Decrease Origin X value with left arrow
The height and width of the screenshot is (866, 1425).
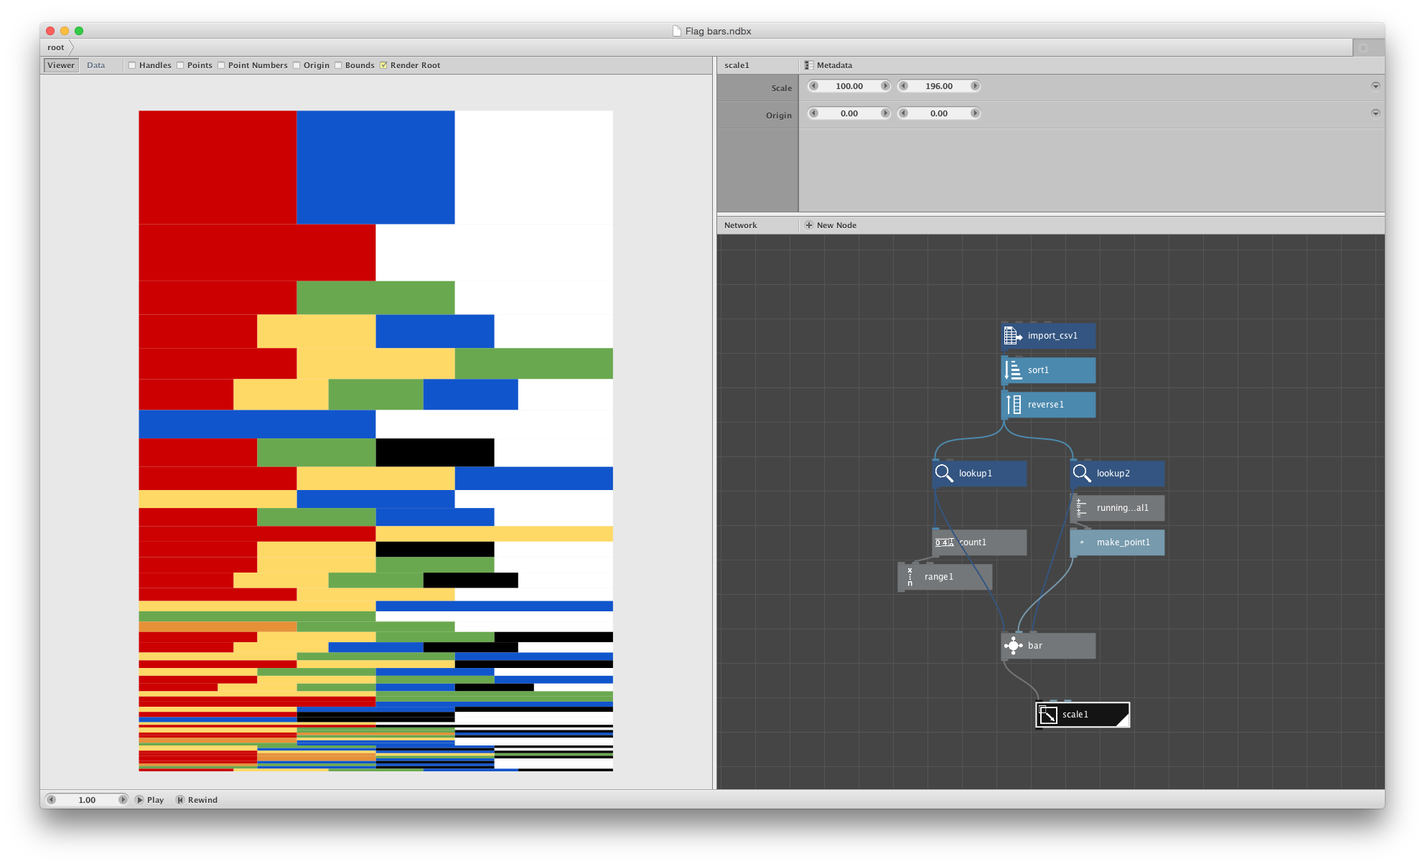click(x=813, y=113)
